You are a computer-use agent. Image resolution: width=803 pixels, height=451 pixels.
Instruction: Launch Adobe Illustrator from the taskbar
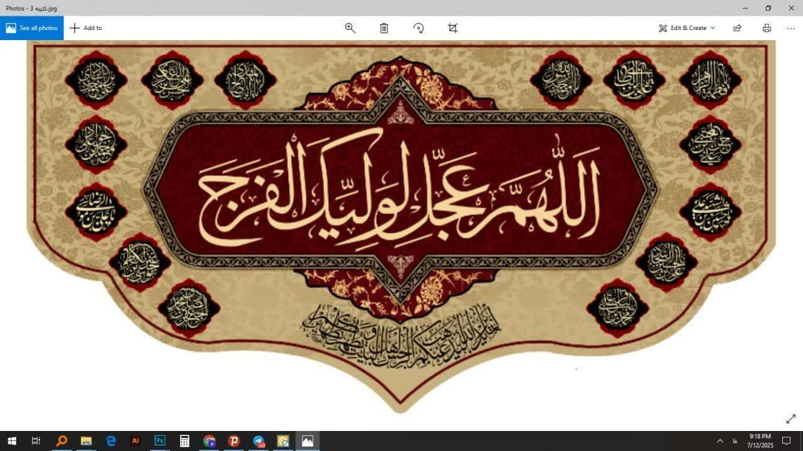coord(135,441)
